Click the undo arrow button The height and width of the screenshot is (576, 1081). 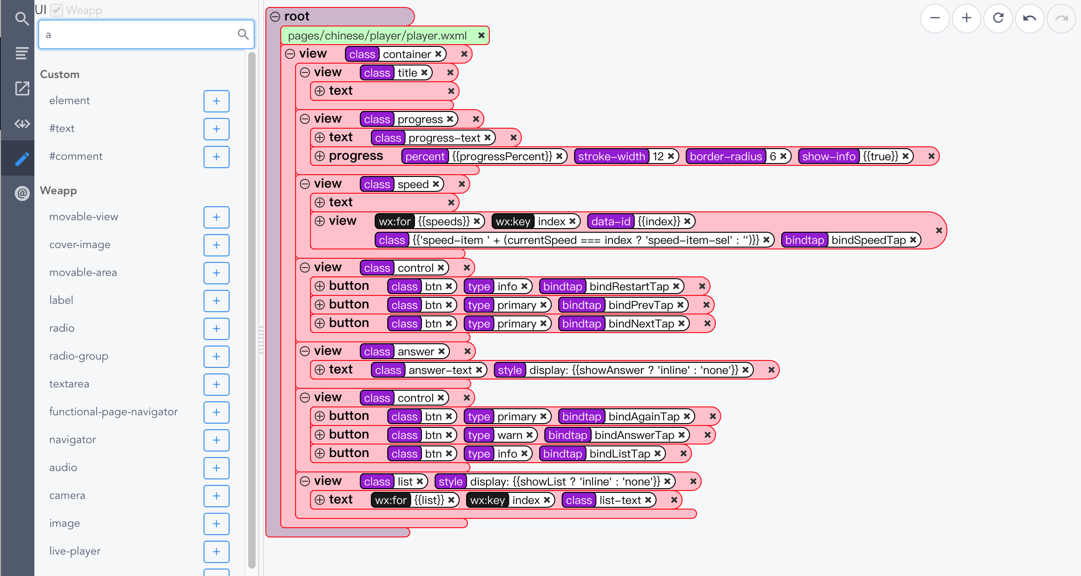point(1029,19)
